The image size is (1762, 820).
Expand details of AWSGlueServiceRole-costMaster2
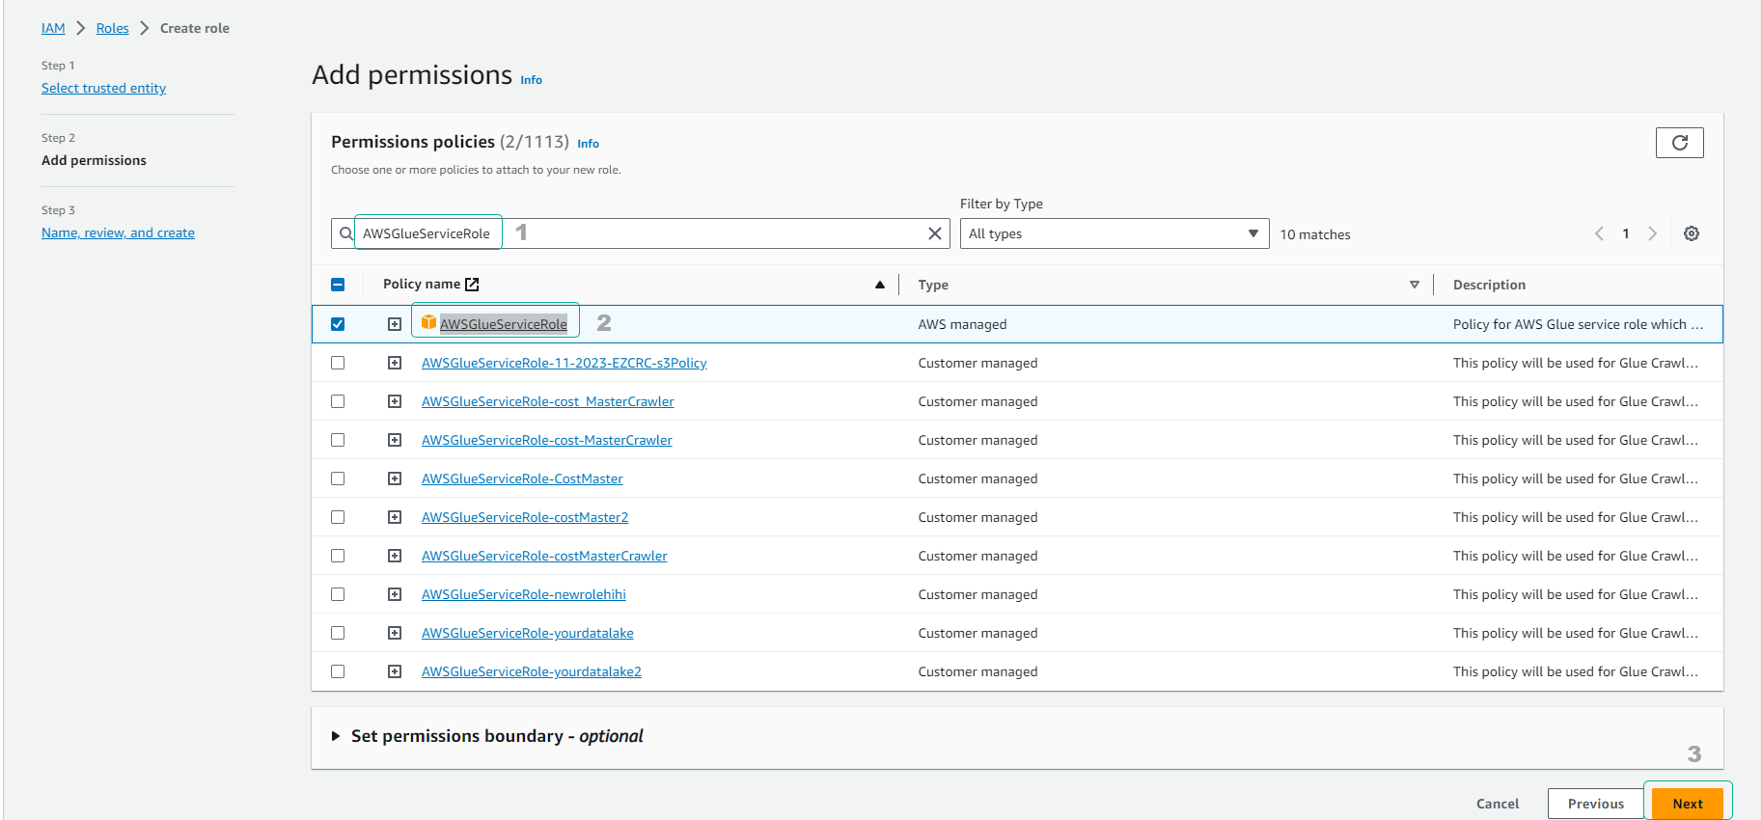click(395, 517)
